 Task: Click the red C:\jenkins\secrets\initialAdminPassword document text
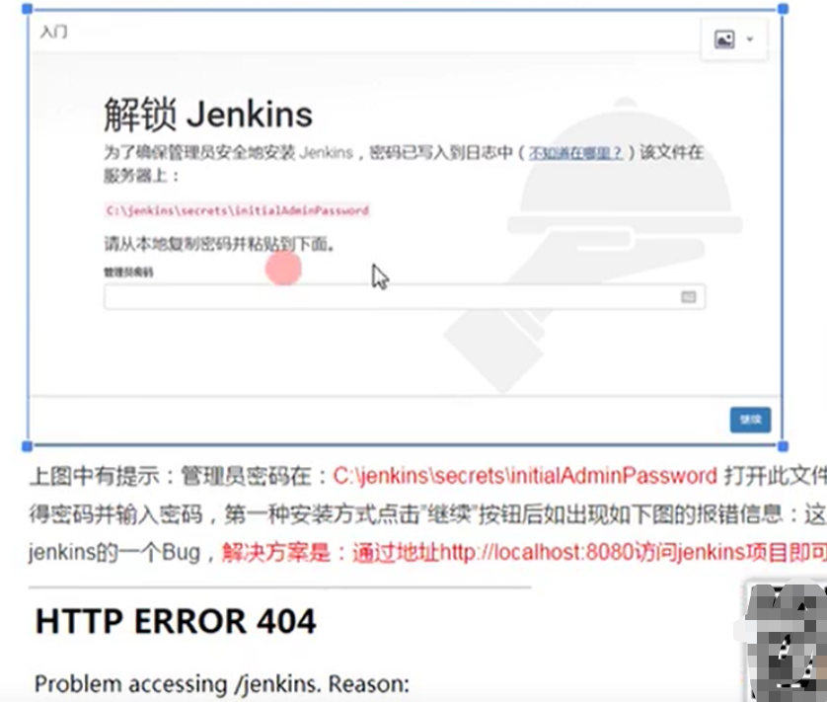tap(525, 476)
